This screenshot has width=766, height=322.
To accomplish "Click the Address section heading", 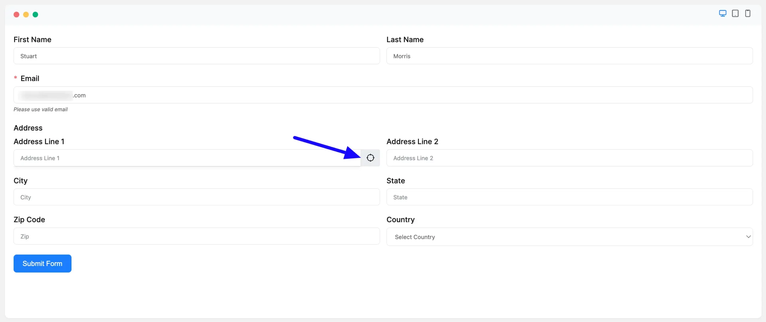I will [x=28, y=128].
